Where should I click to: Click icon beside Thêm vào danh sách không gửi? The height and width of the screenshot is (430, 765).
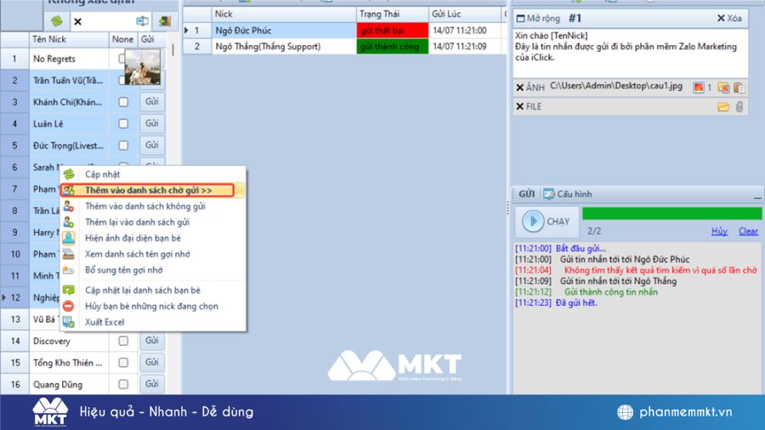point(69,207)
